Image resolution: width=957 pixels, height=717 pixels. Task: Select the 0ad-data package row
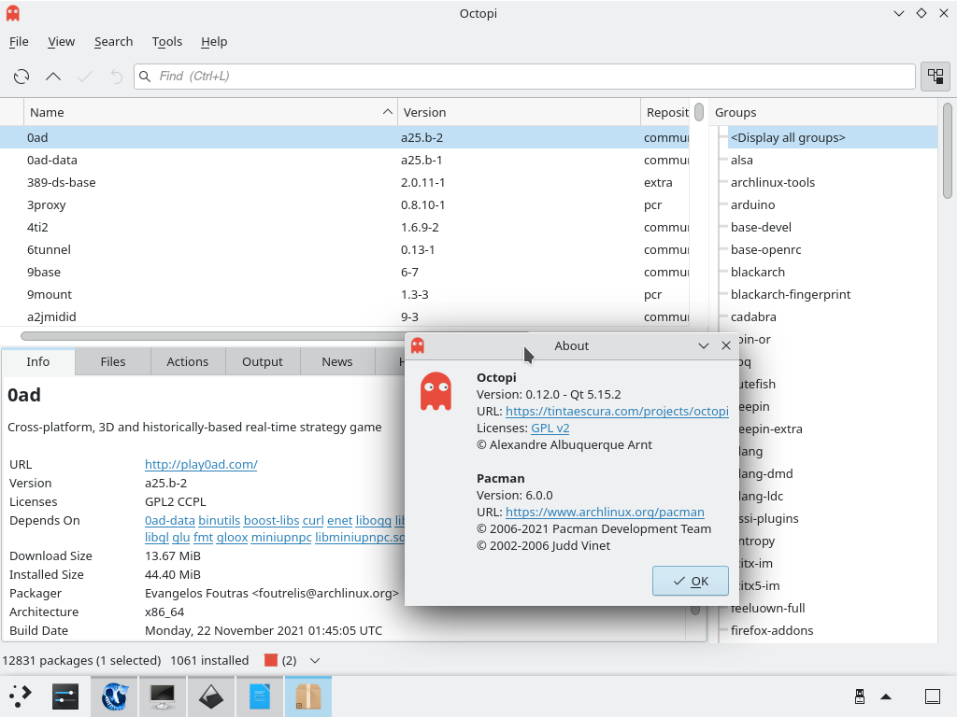(x=344, y=160)
